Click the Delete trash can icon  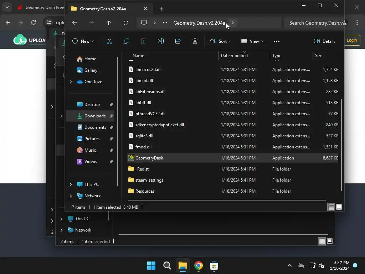[195, 41]
